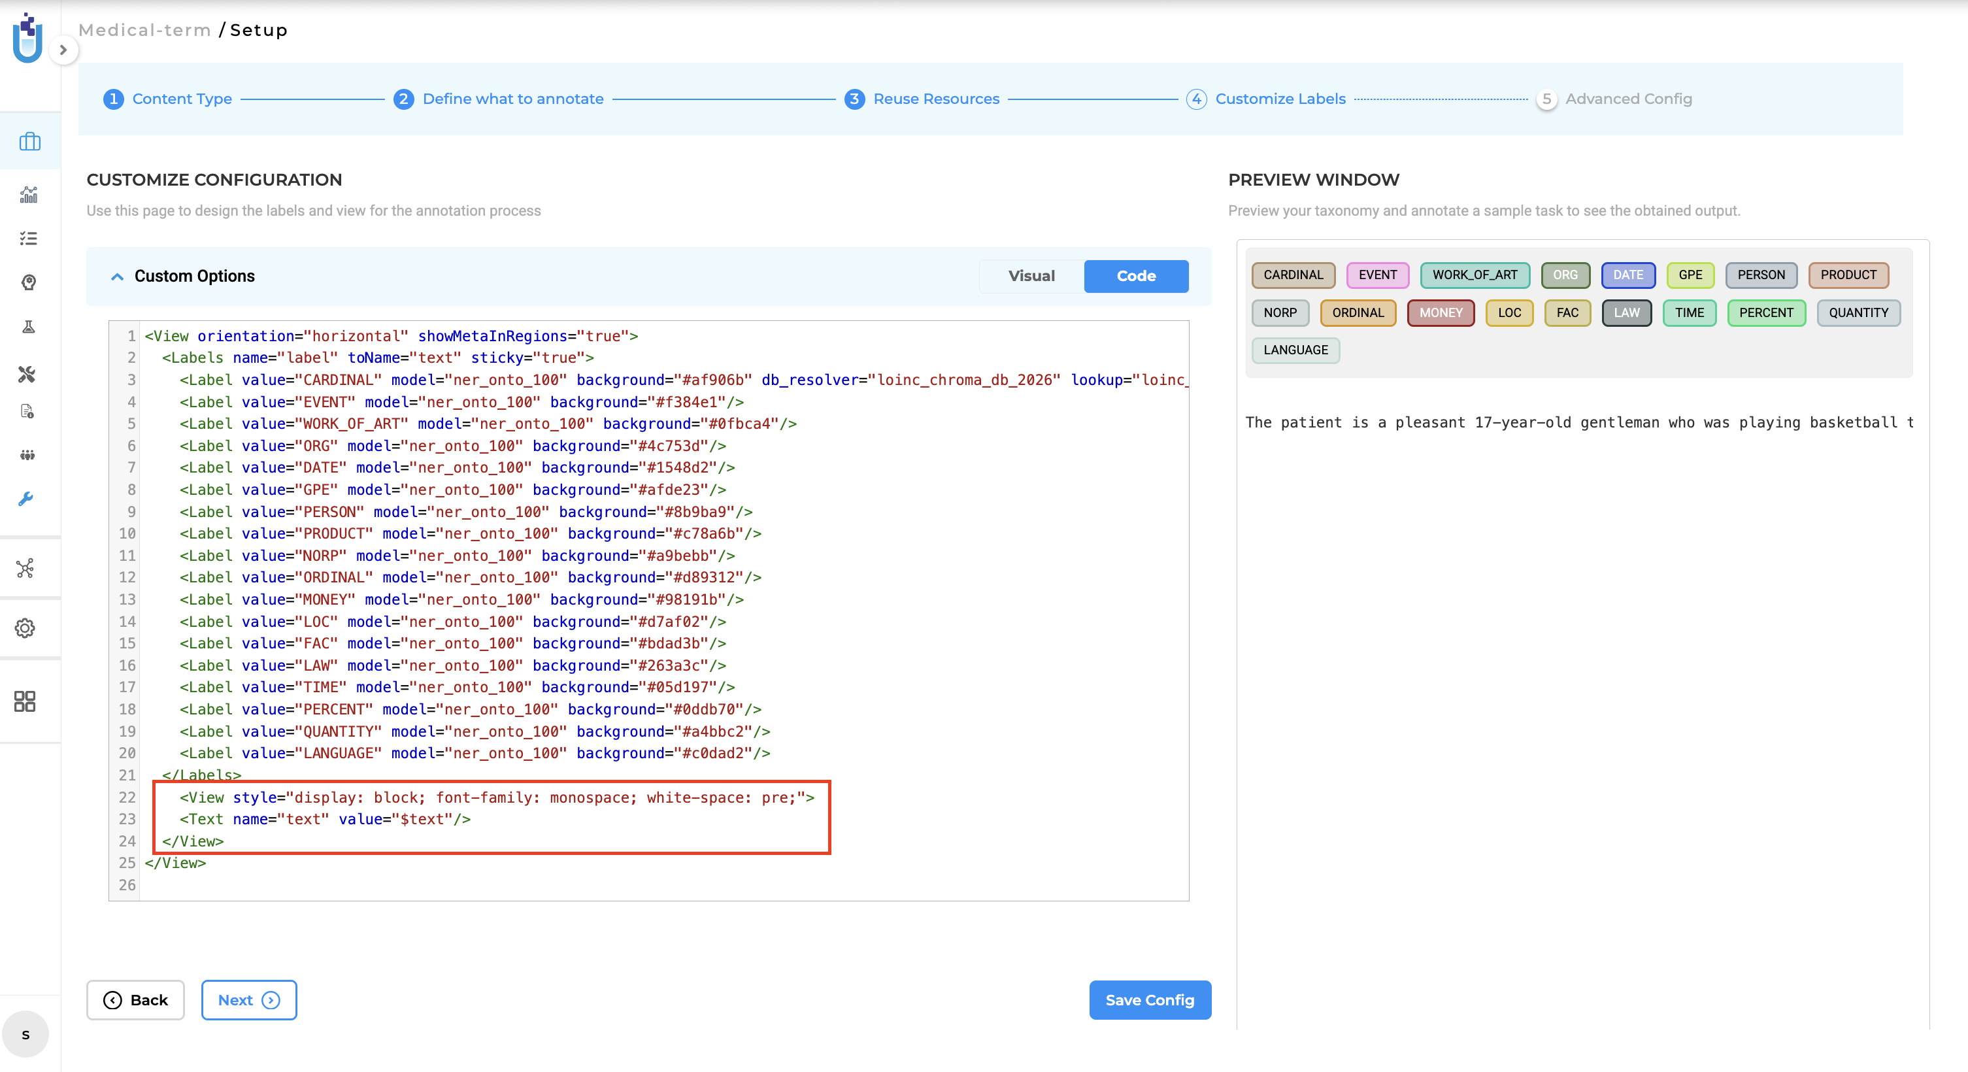
Task: Select the AI model head icon
Action: [28, 282]
